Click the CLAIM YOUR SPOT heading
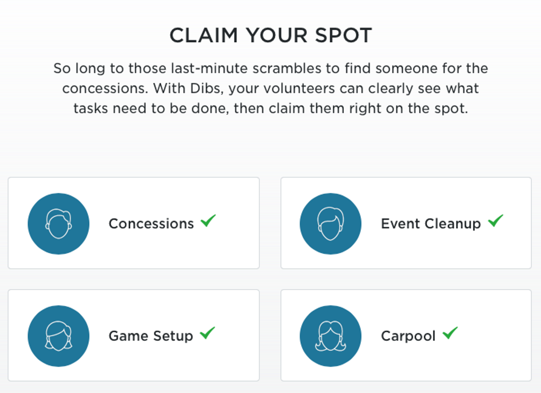The image size is (541, 393). [270, 35]
